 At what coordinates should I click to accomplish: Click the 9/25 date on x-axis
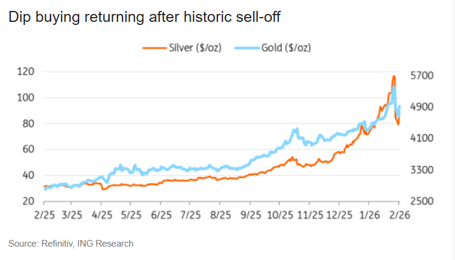click(x=250, y=215)
